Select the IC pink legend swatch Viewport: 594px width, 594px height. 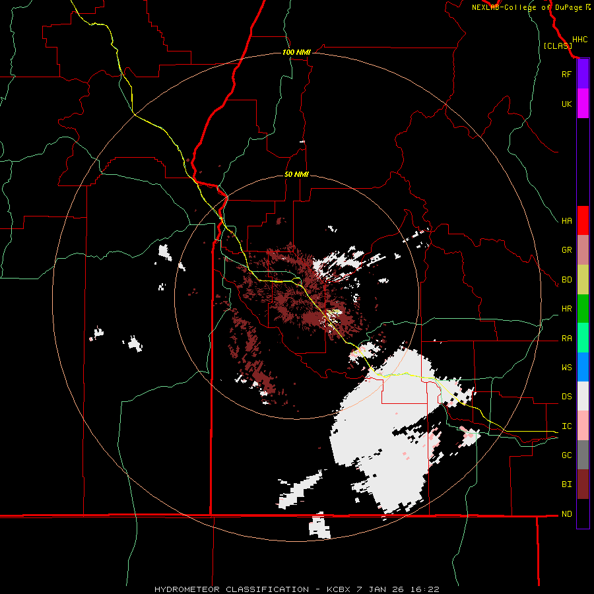(x=583, y=426)
